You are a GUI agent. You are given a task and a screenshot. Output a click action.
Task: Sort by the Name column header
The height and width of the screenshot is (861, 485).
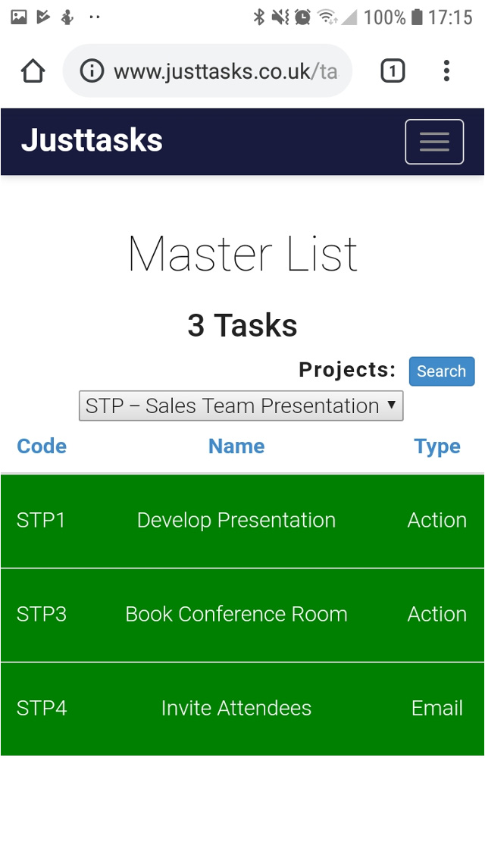236,446
